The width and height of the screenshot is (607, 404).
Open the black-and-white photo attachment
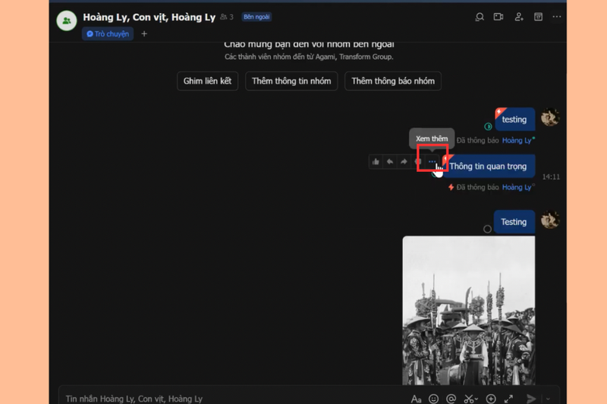click(x=469, y=311)
